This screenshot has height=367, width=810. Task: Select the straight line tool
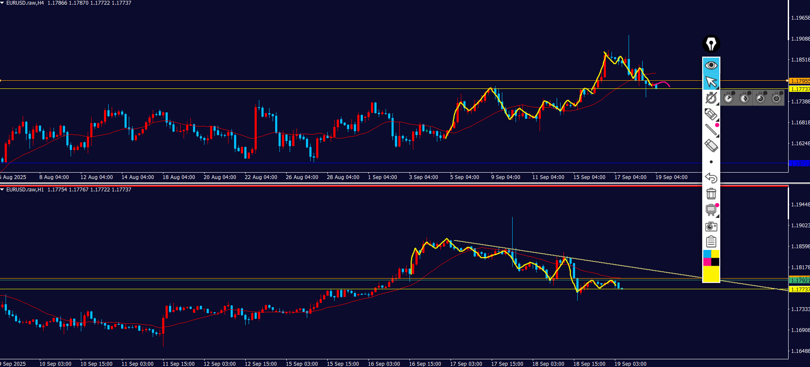[711, 129]
